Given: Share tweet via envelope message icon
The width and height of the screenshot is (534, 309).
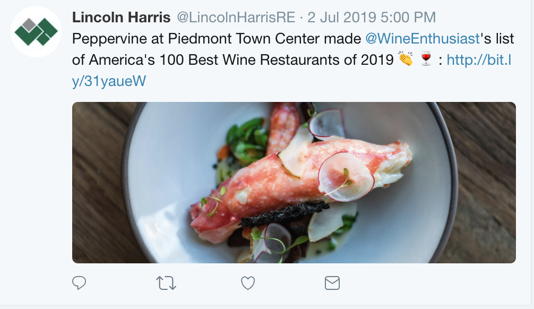Looking at the screenshot, I should [x=332, y=283].
